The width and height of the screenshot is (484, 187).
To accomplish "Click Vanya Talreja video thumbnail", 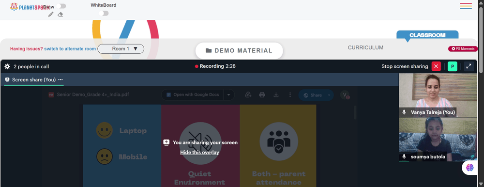I will [438, 95].
